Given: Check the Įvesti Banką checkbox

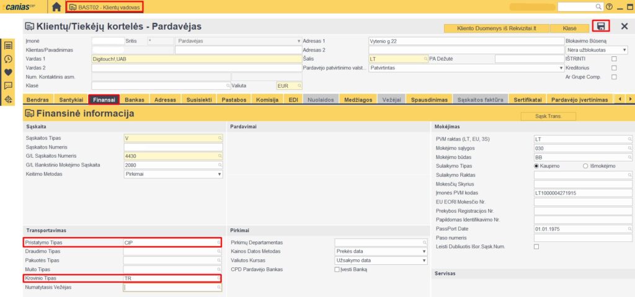Looking at the screenshot, I should tap(337, 270).
